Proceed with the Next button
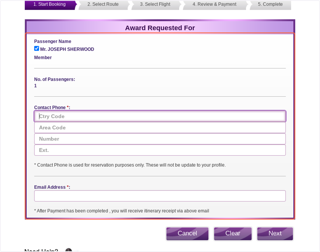Screen dimensions: 320x252 tap(275, 234)
